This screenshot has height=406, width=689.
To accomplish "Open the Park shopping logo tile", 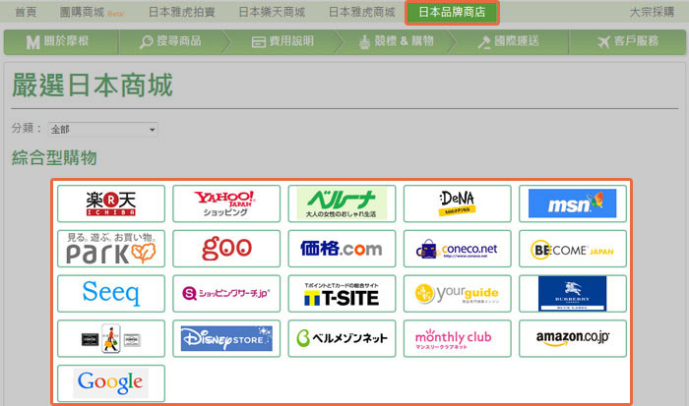I will point(111,249).
